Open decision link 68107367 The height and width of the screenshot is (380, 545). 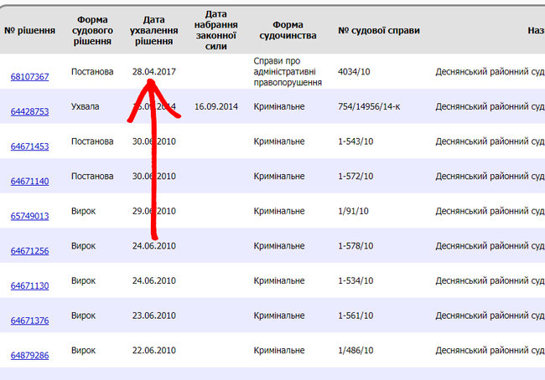(x=29, y=77)
